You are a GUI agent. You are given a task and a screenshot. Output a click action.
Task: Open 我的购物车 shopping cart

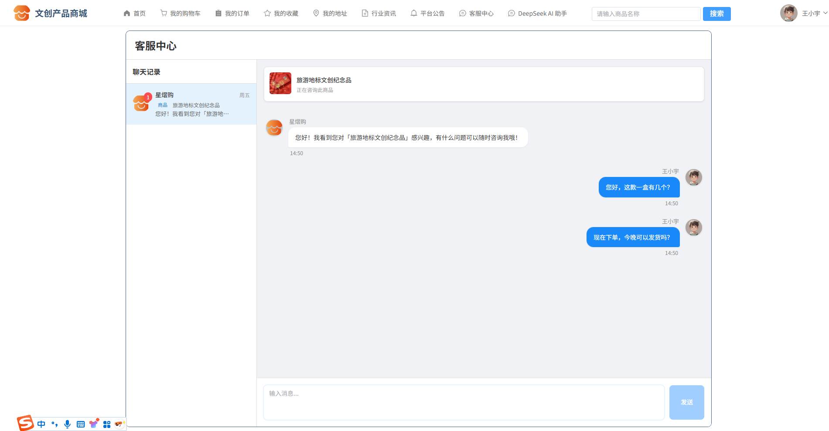(180, 14)
